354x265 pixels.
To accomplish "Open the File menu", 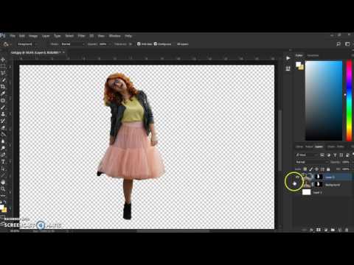I will [13, 36].
